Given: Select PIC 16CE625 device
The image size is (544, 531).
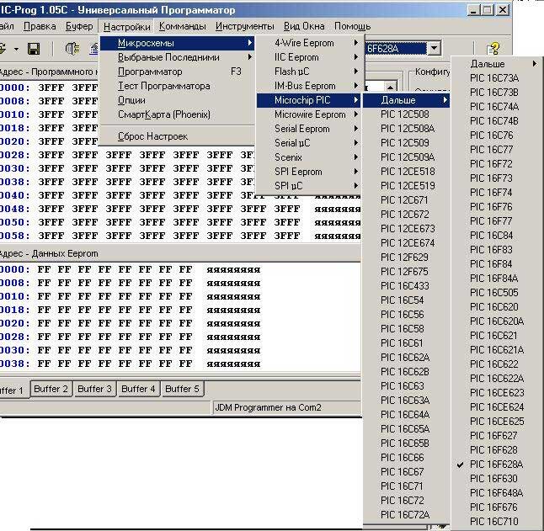Looking at the screenshot, I should pyautogui.click(x=497, y=422).
